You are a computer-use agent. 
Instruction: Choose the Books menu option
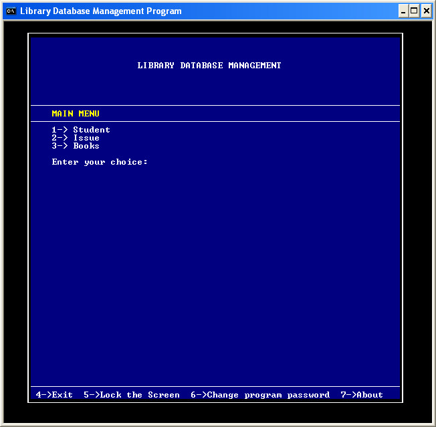[86, 146]
